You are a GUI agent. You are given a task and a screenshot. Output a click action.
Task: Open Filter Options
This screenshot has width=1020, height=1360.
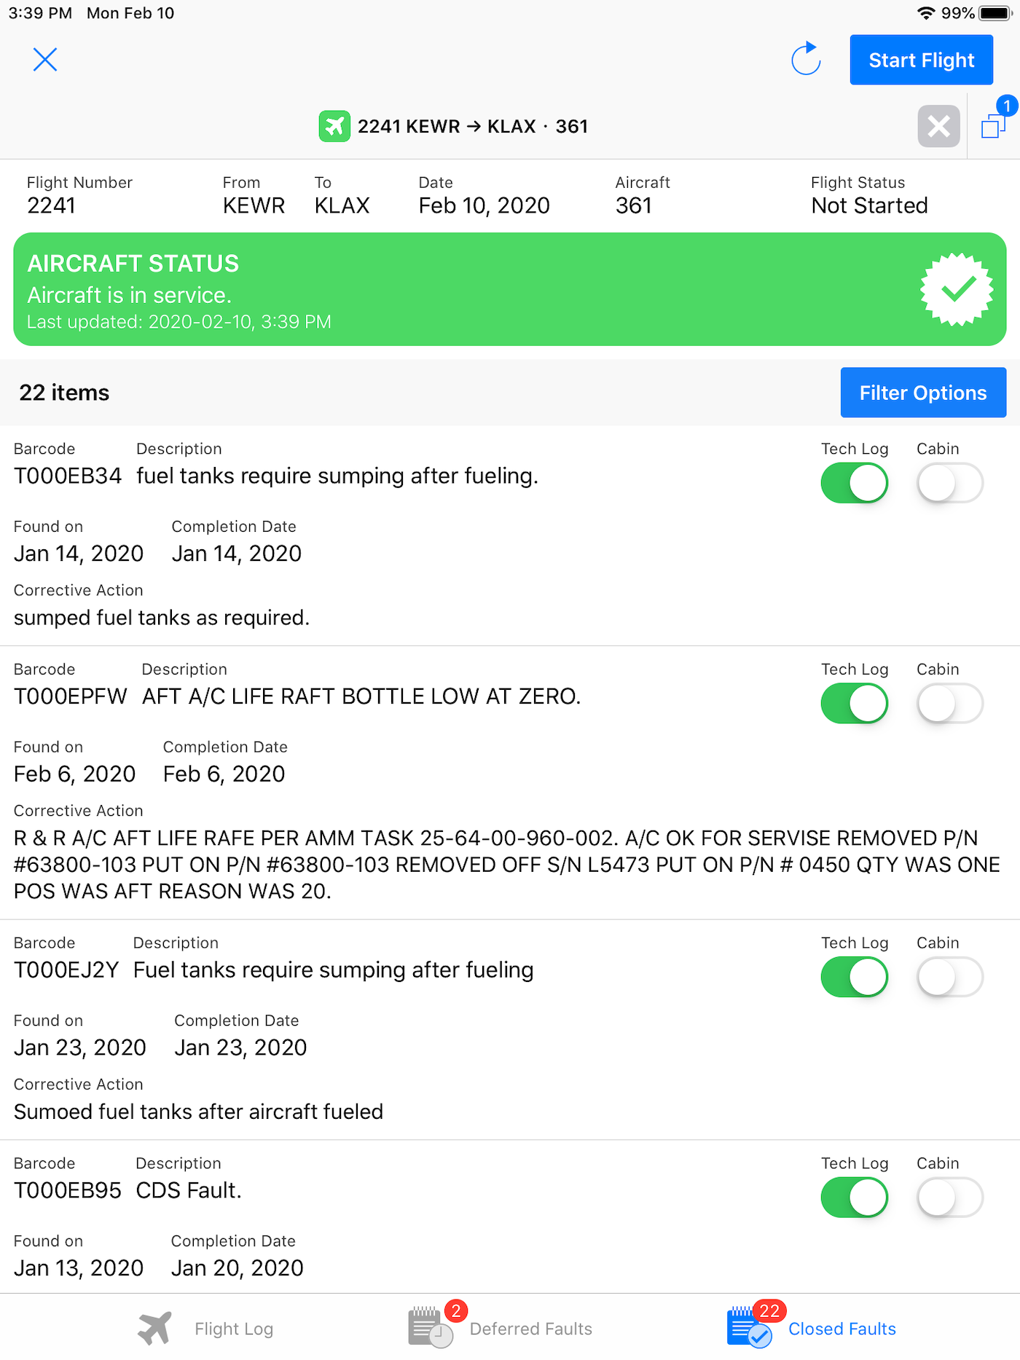(923, 393)
